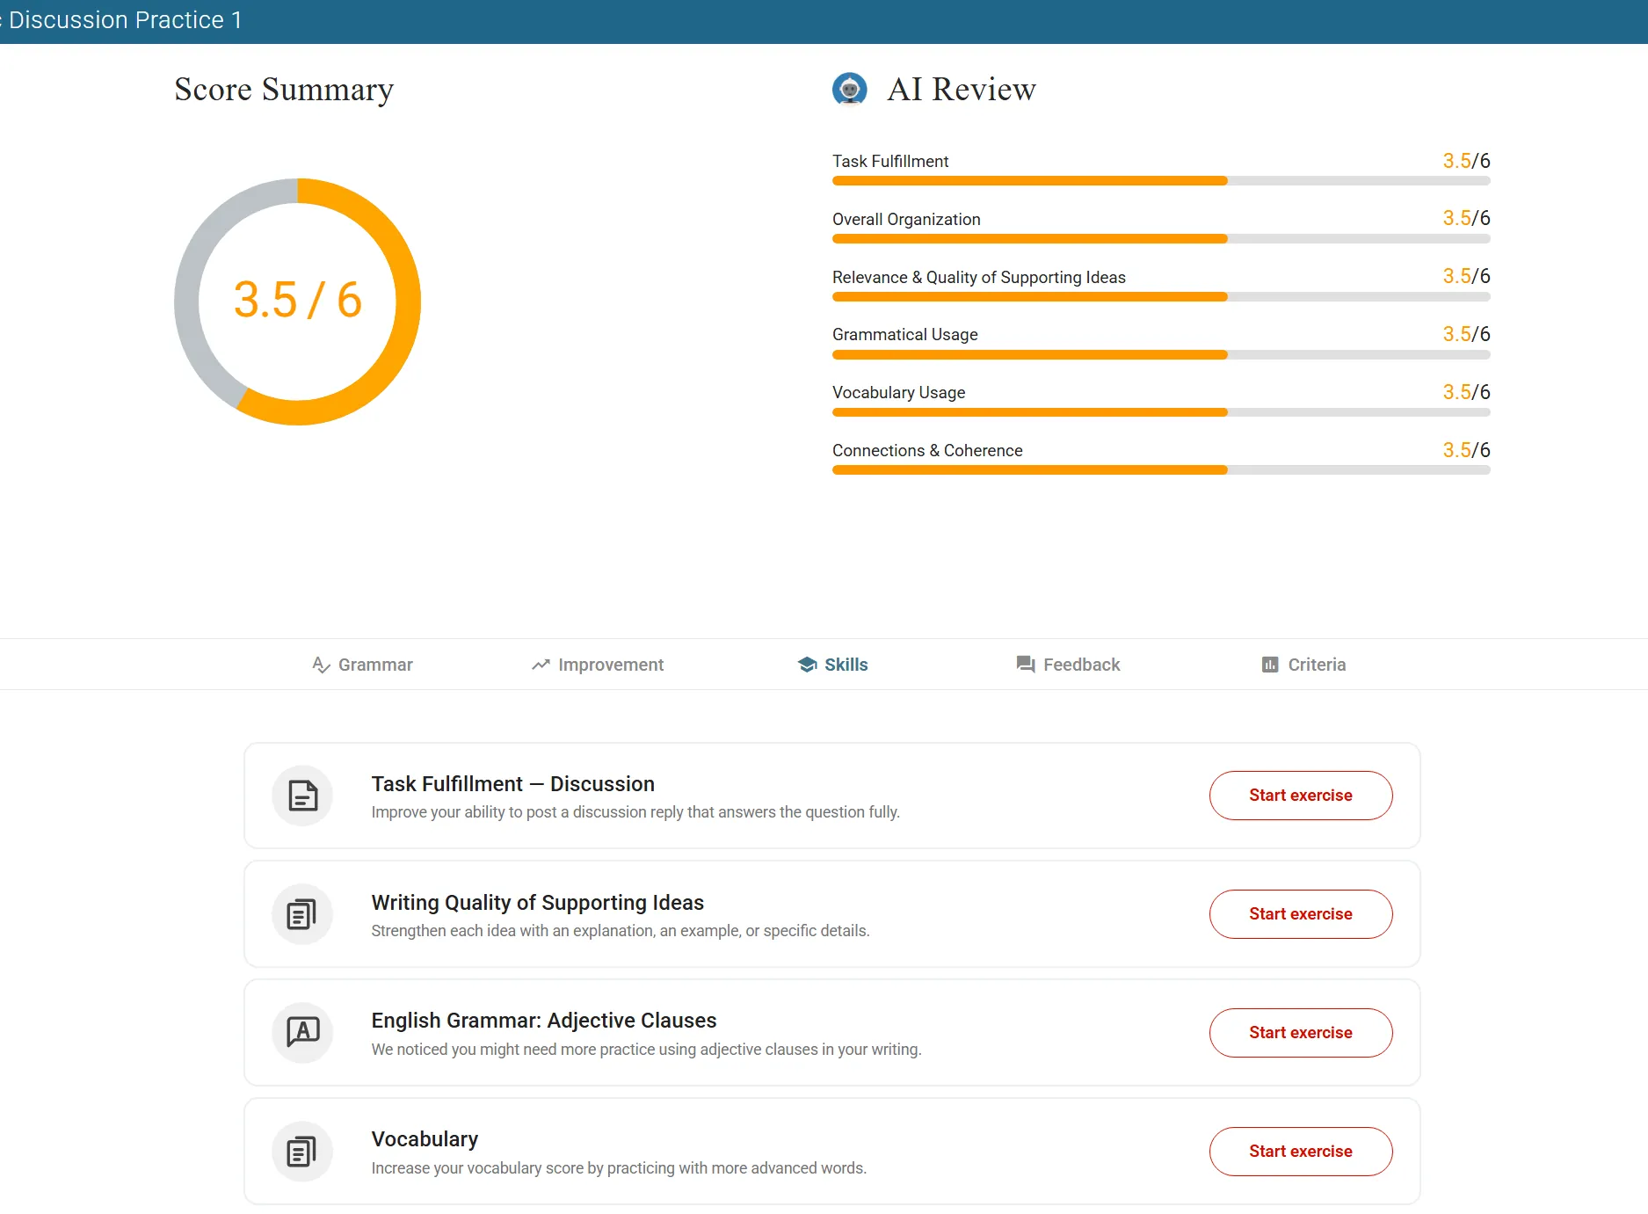This screenshot has height=1214, width=1648.
Task: Click the Task Fulfillment — Discussion card title
Action: click(x=512, y=783)
